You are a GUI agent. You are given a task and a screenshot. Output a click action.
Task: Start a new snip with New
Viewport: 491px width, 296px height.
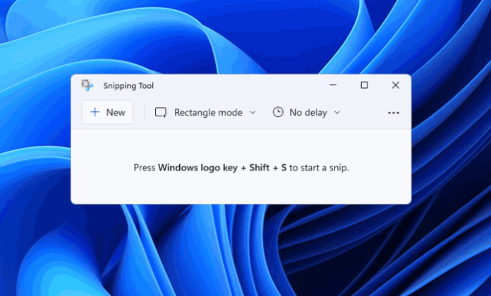108,112
